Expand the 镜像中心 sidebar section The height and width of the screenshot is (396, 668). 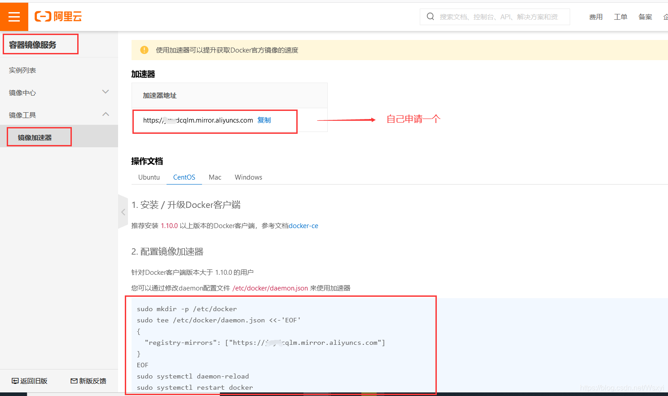coord(59,92)
